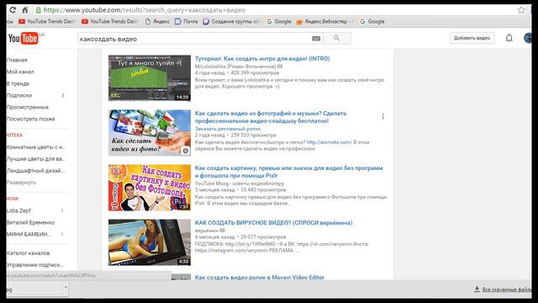The height and width of the screenshot is (303, 538).
Task: Open the downloaded file dropdown arrow
Action: pos(66,287)
